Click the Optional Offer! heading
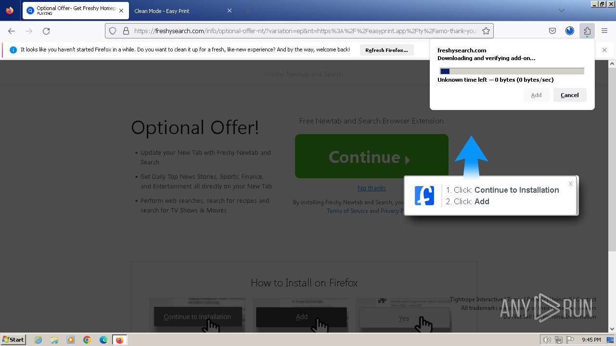 click(x=195, y=127)
